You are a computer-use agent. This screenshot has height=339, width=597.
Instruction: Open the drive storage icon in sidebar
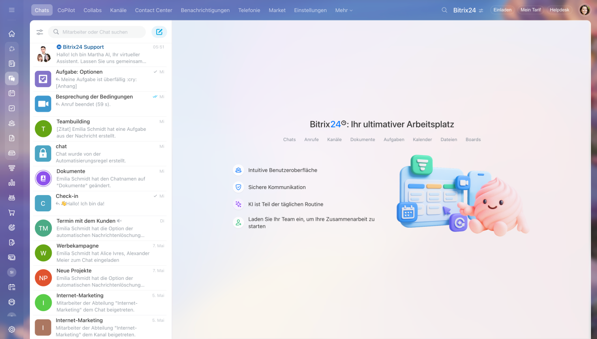[x=12, y=153]
